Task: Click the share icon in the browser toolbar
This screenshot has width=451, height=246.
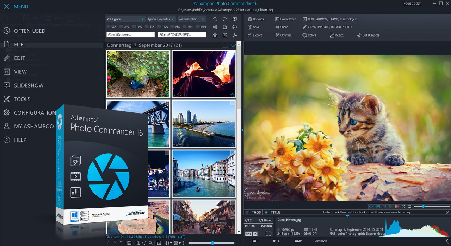Action: click(x=215, y=27)
